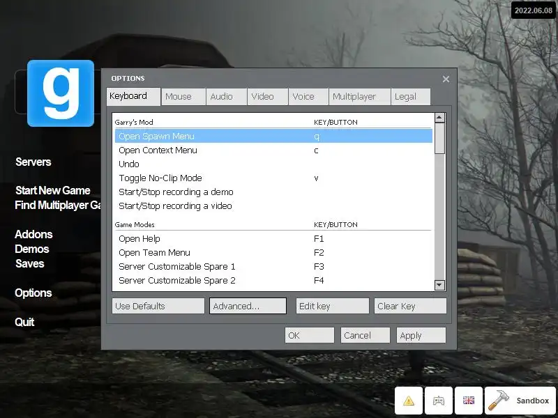Click Quit in main menu
Viewport: 558px width, 418px height.
[24, 322]
